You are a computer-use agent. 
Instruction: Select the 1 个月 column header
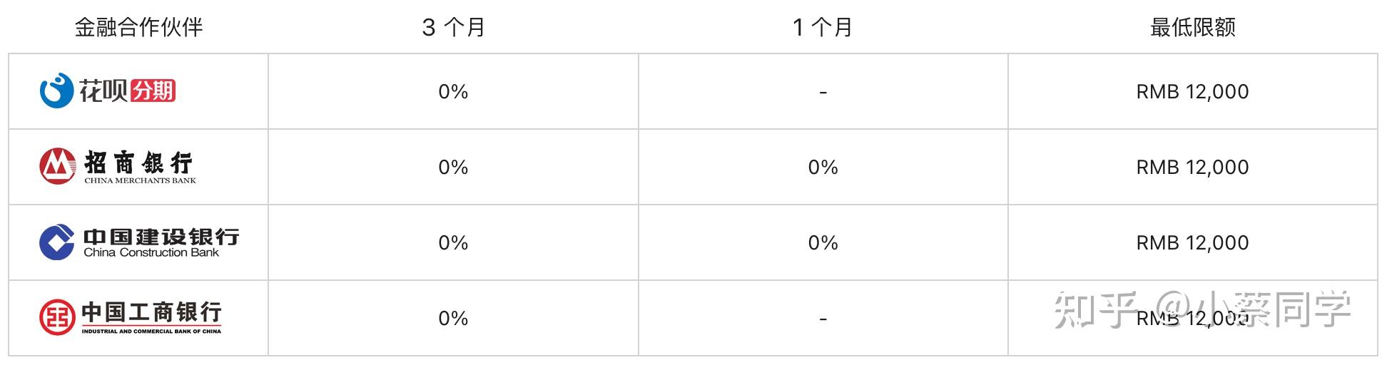pos(823,28)
